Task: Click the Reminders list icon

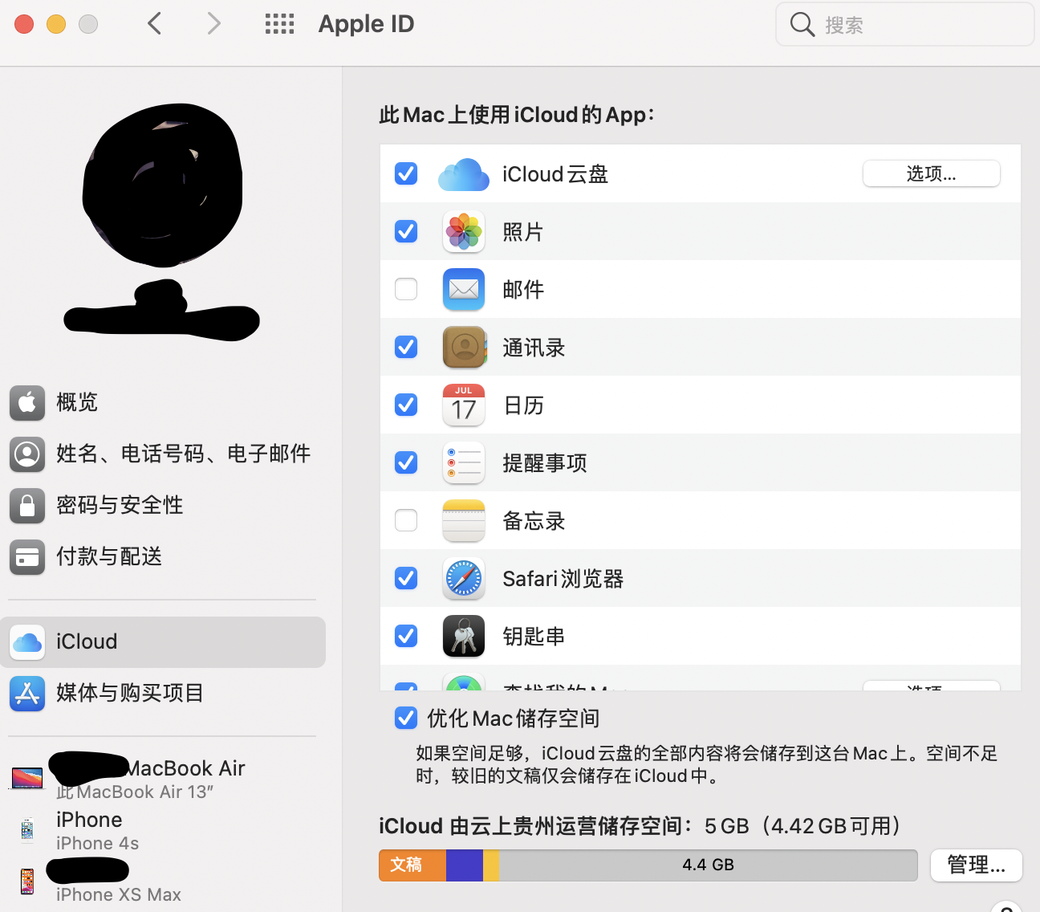Action: point(464,463)
